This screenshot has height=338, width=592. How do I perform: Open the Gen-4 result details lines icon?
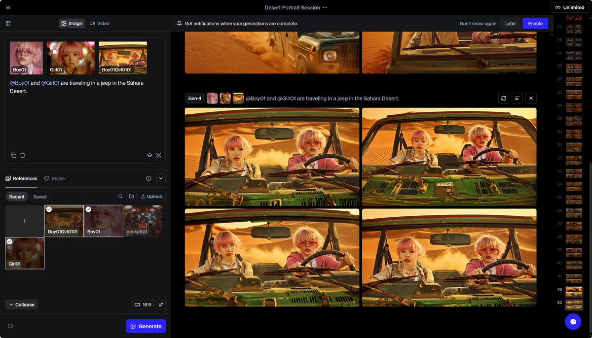point(517,98)
